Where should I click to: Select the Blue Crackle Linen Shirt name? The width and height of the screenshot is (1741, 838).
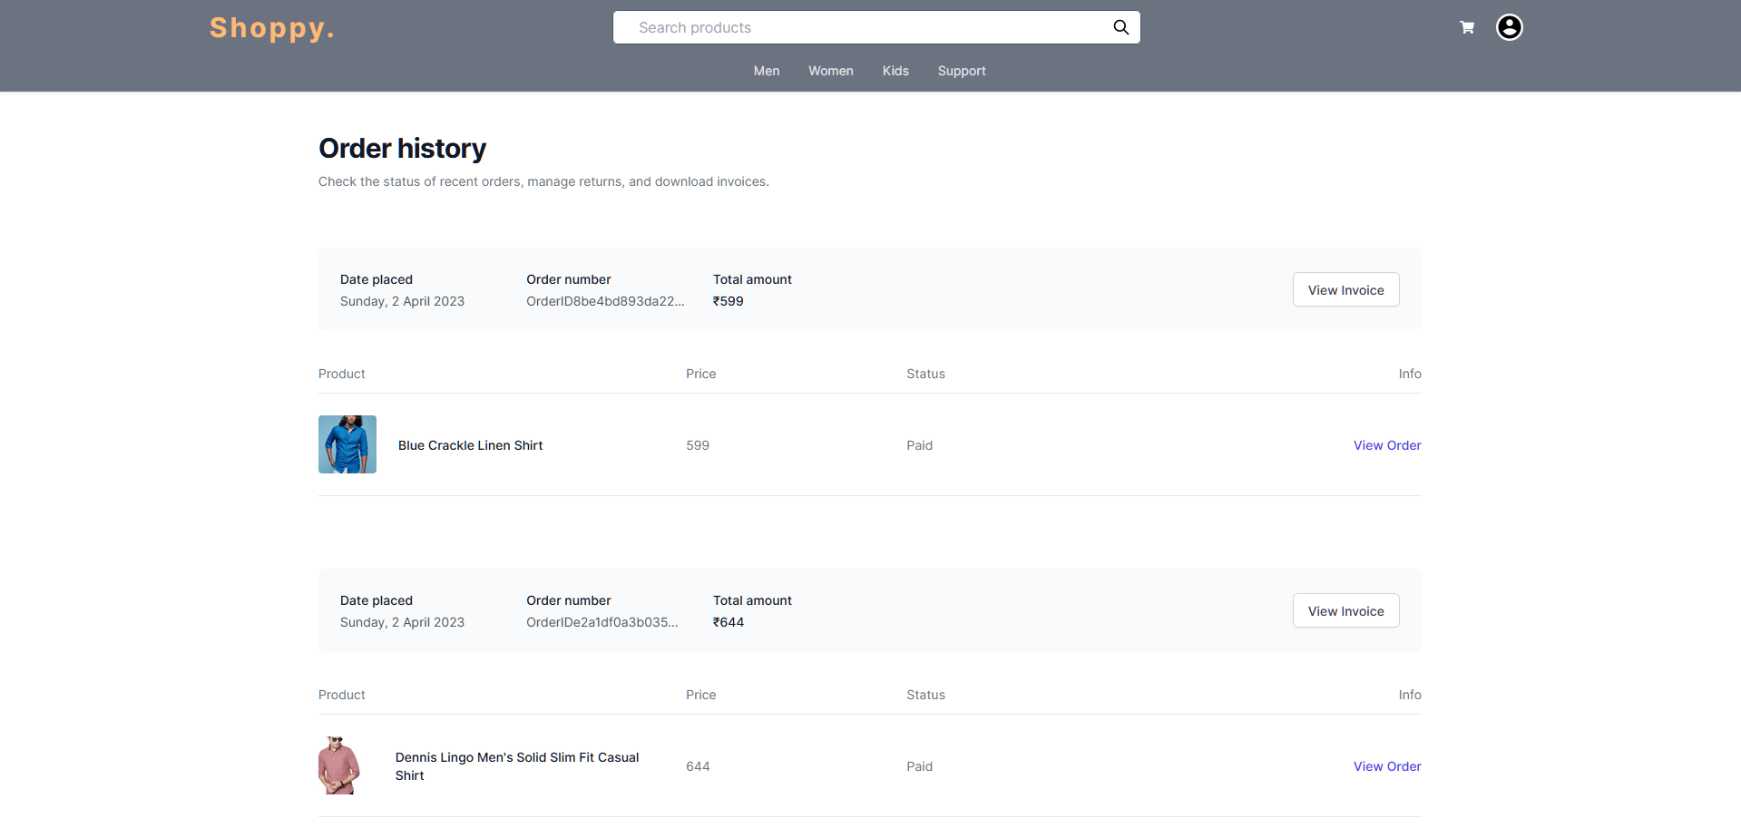(x=469, y=445)
